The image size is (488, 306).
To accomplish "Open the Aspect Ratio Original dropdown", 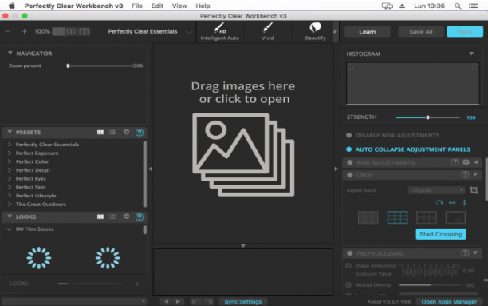I will click(x=436, y=190).
